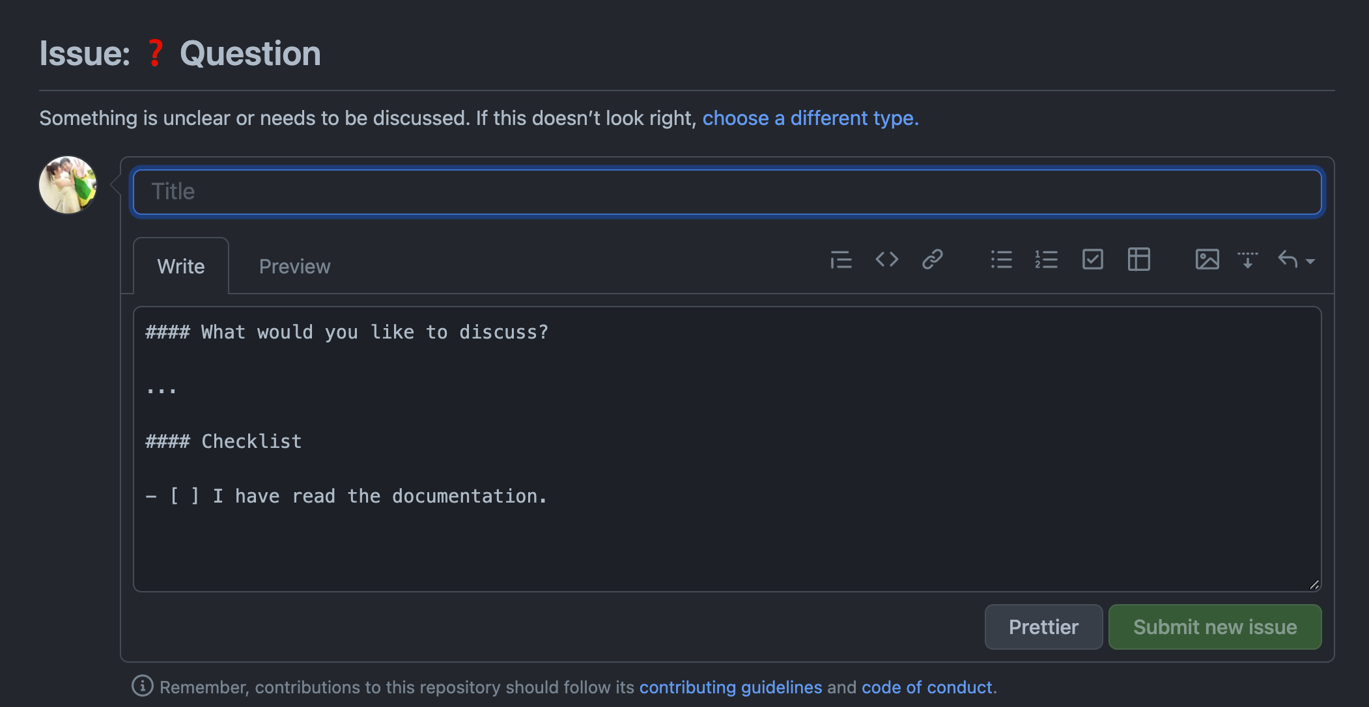Select the Write tab
The image size is (1369, 707).
coord(180,266)
